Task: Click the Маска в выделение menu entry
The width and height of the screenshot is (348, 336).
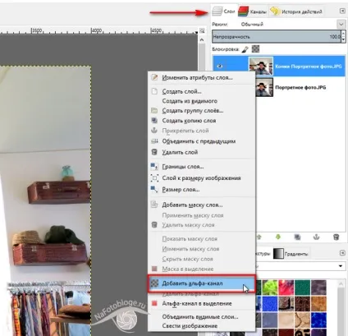Action: (x=201, y=269)
